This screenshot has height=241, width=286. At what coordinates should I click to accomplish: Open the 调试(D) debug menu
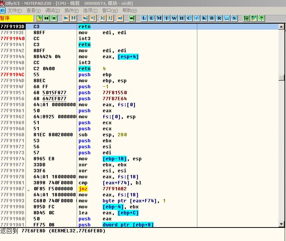tap(52, 11)
